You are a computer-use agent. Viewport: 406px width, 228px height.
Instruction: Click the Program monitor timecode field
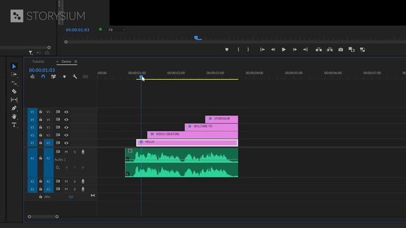pyautogui.click(x=77, y=30)
